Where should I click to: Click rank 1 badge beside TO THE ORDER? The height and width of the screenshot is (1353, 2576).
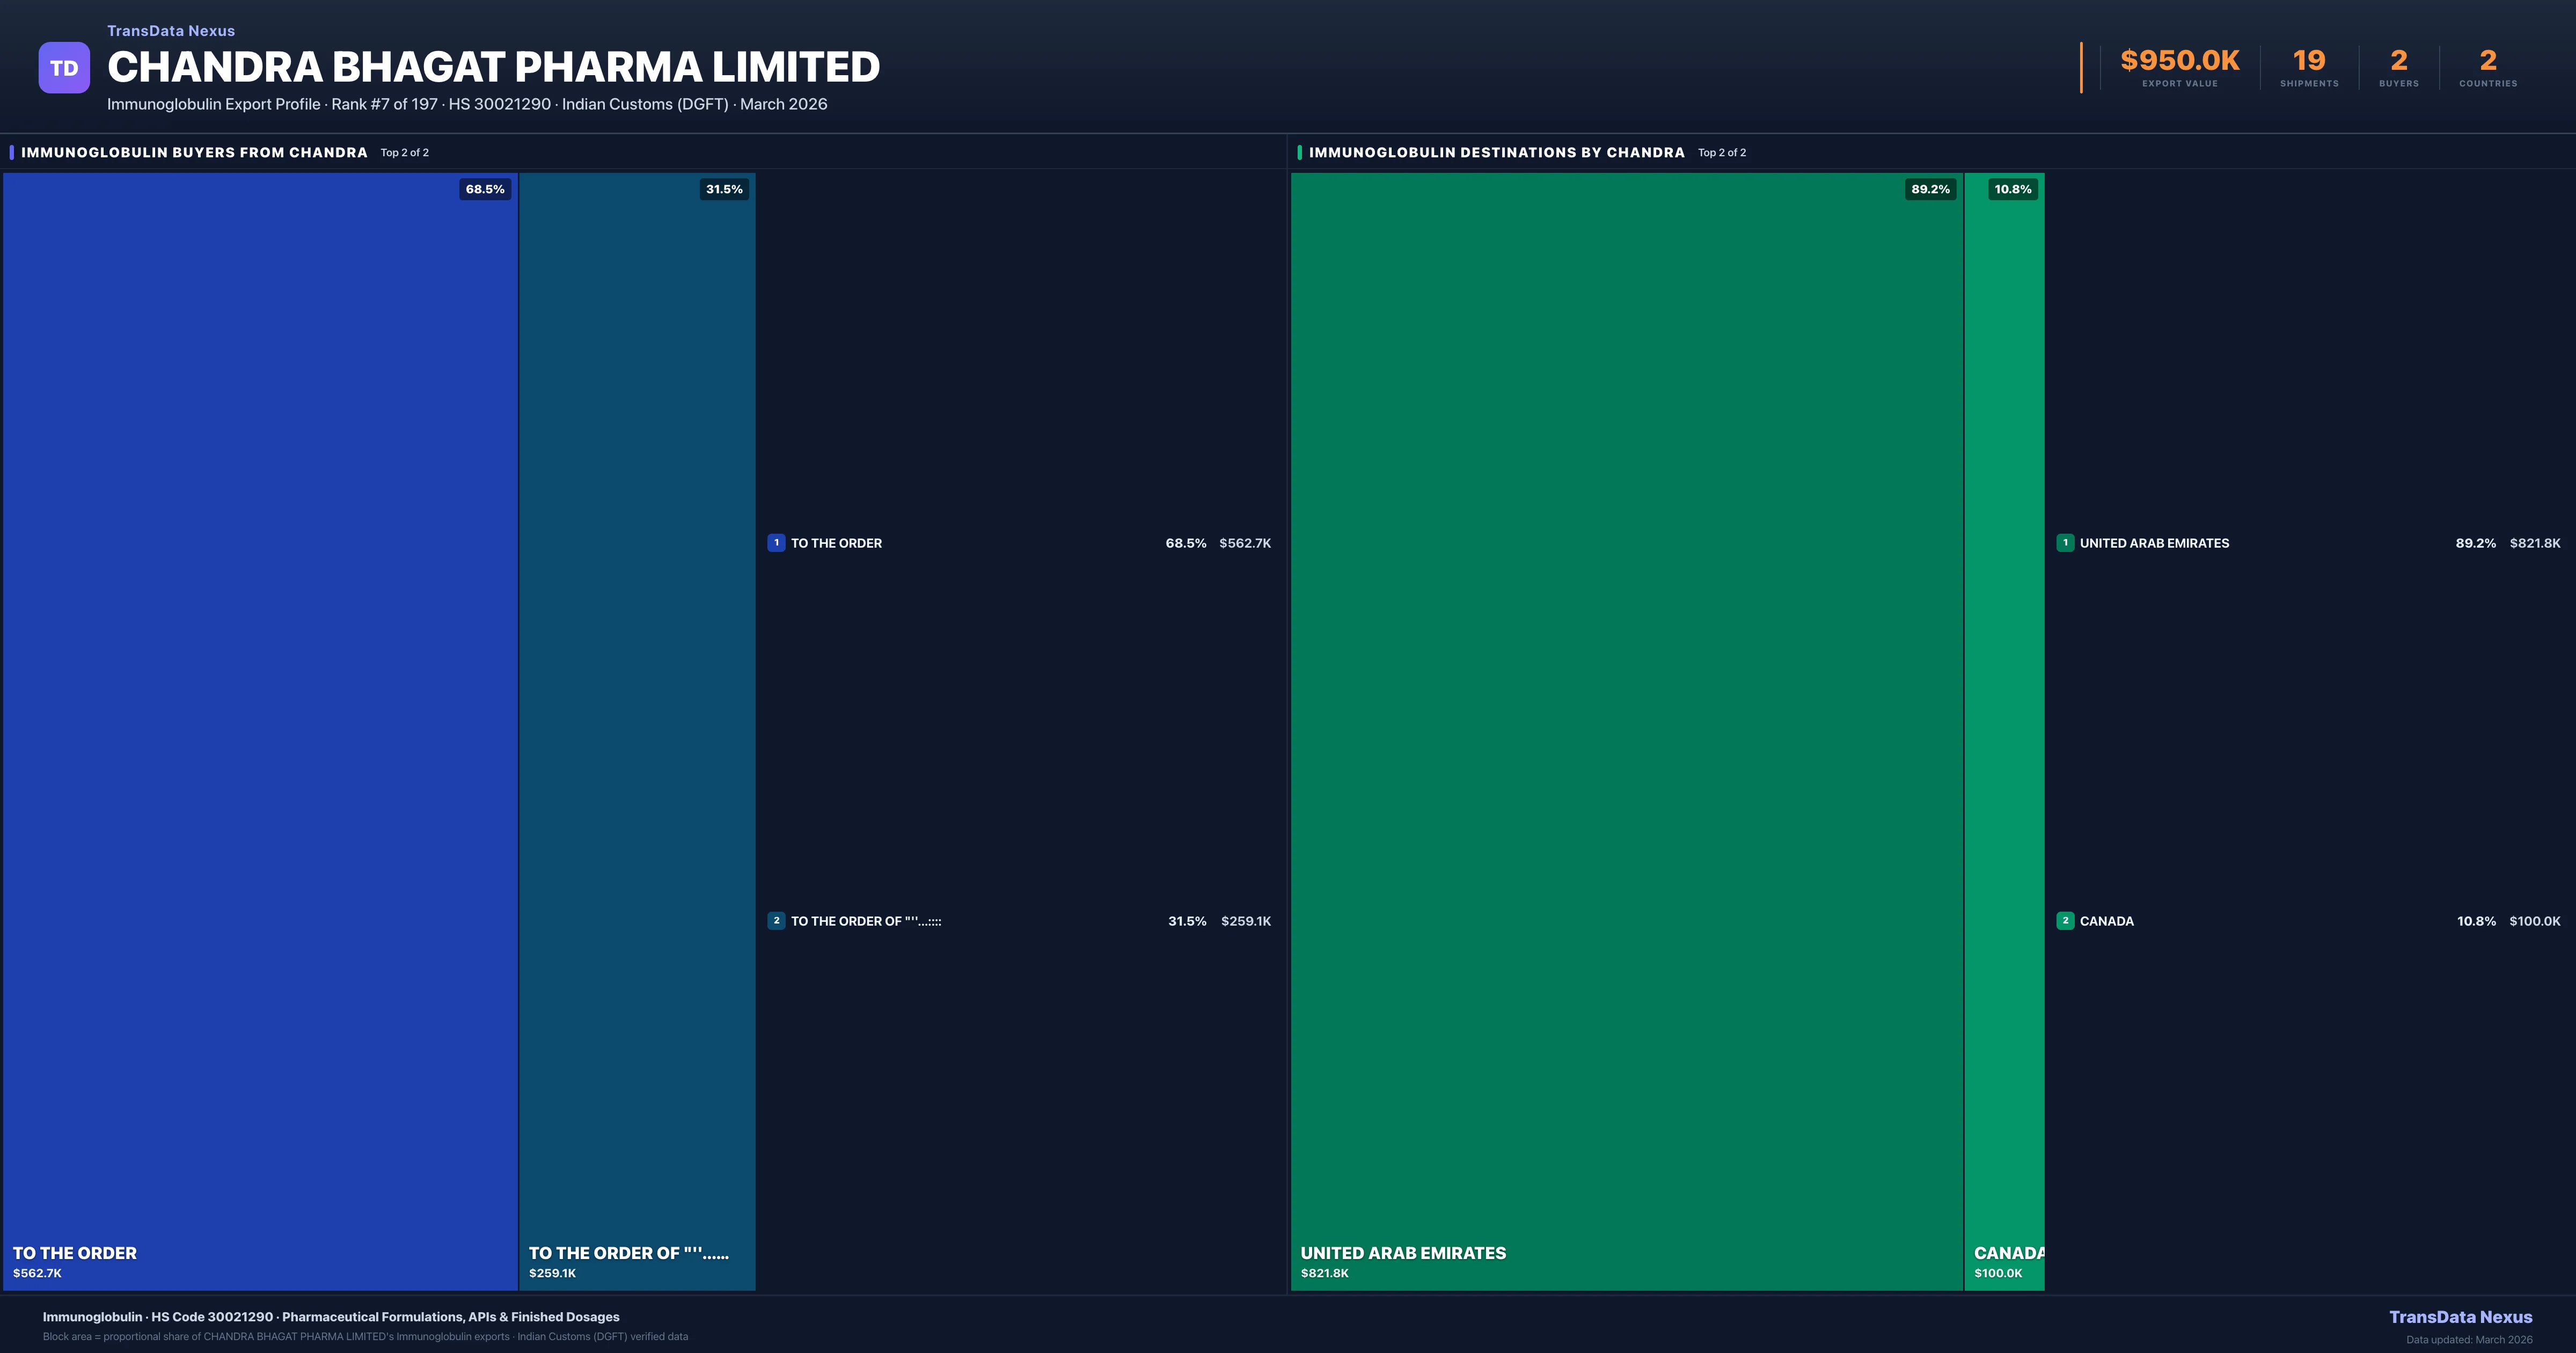point(776,542)
